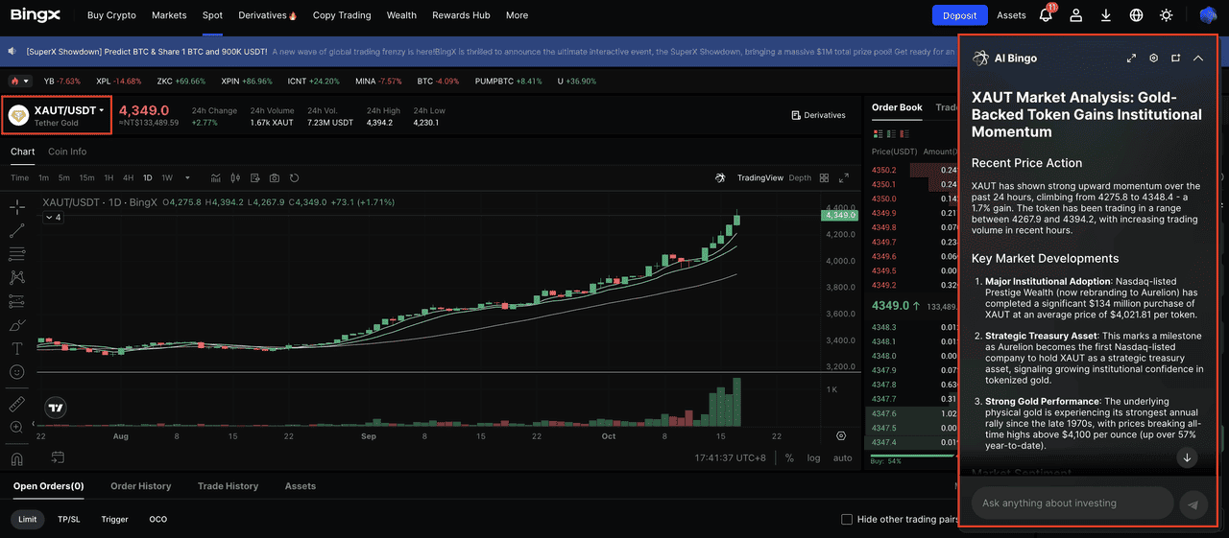Switch theme using the sun icon
This screenshot has width=1229, height=538.
(1166, 15)
